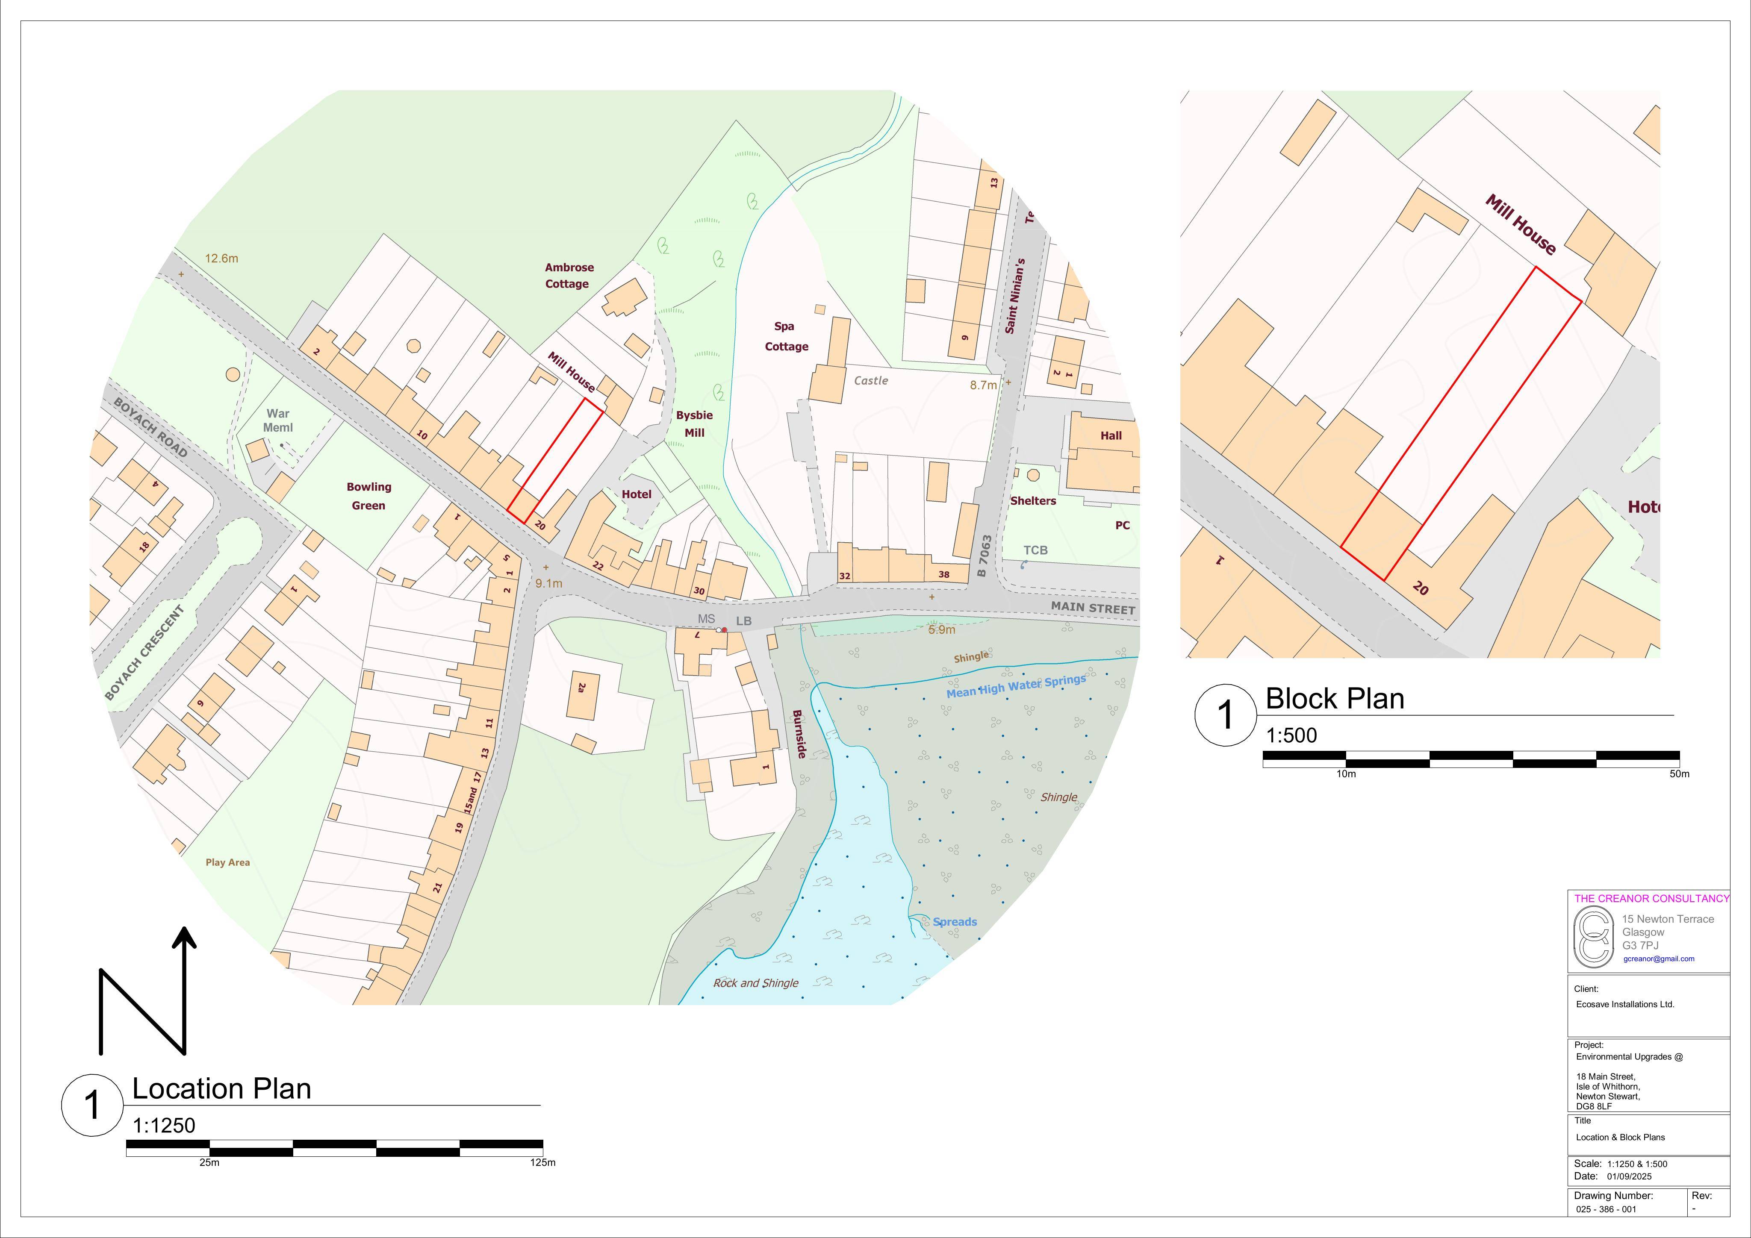Click the '25m' scale bar label
Viewport: 1751px width, 1238px height.
[209, 1162]
